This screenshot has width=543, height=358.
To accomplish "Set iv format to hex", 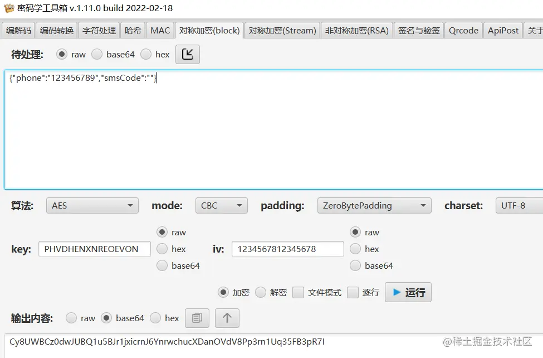I will click(355, 249).
